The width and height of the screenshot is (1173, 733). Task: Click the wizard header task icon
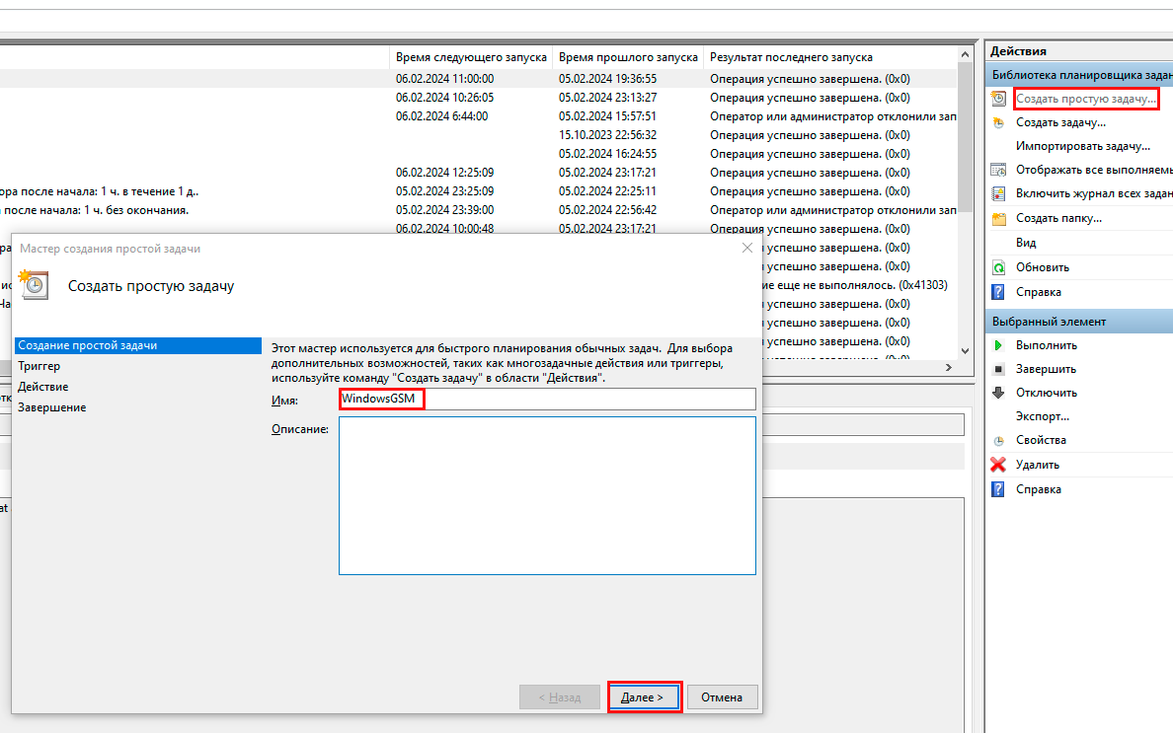point(35,285)
